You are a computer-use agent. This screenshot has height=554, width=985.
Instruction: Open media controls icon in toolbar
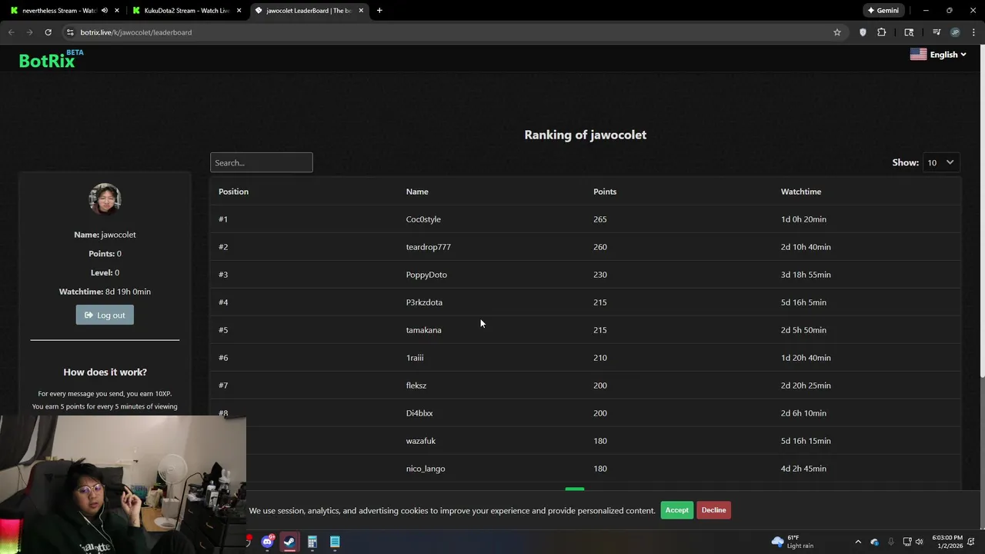(937, 32)
